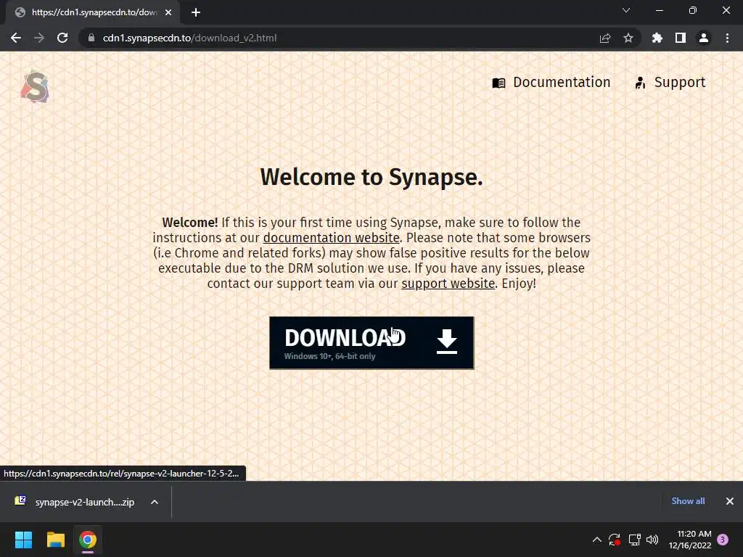Close the downloads bar

coord(730,501)
